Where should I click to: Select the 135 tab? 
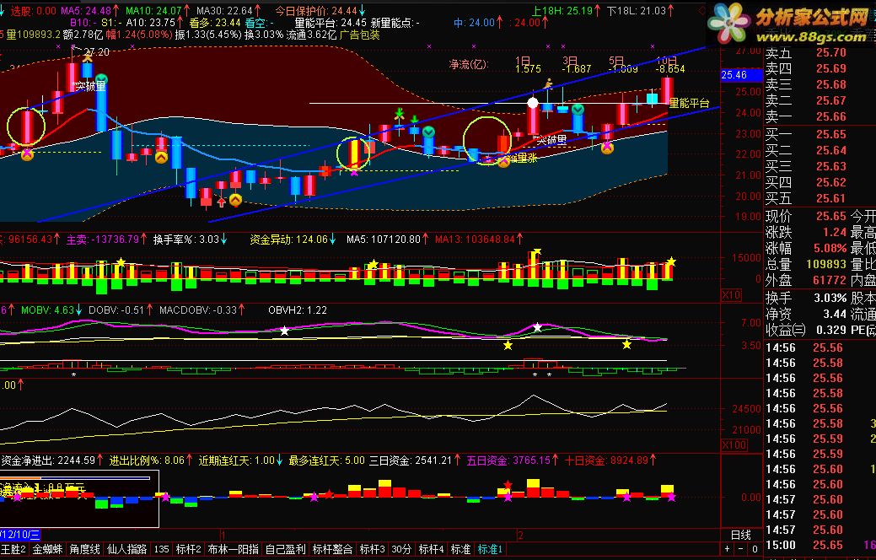[161, 549]
